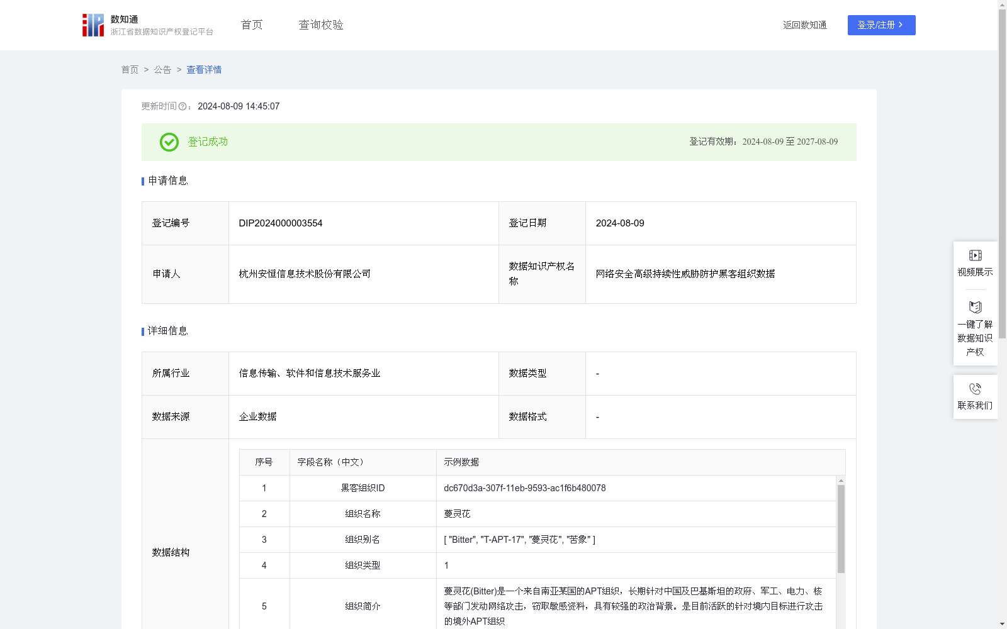This screenshot has height=629, width=1007.
Task: Click the 联系我们 phone icon
Action: coord(975,389)
